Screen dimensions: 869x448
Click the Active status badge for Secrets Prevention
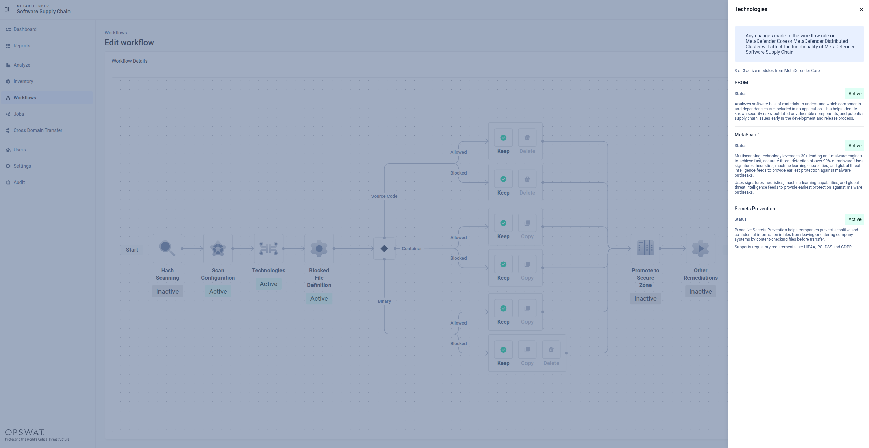(855, 219)
